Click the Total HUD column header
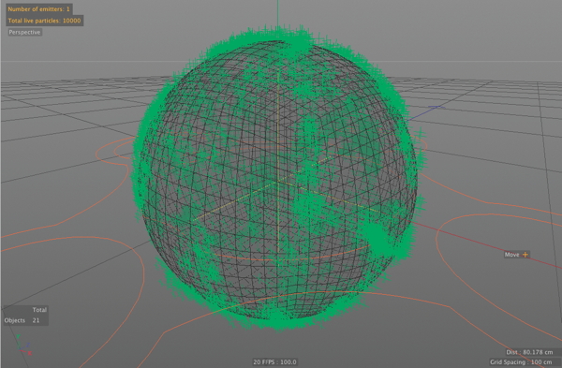Image resolution: width=562 pixels, height=368 pixels. coord(39,310)
